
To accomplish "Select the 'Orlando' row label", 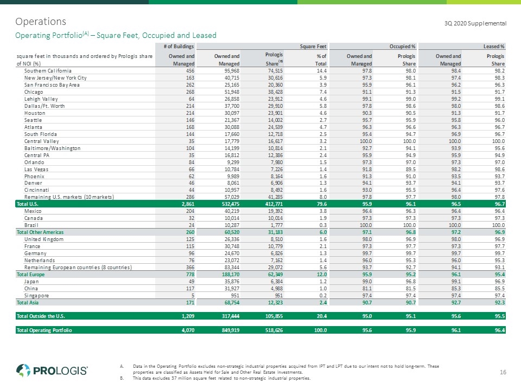I will coord(34,162).
